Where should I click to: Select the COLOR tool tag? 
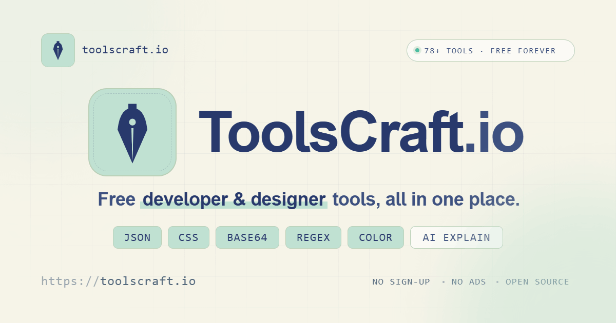point(376,237)
